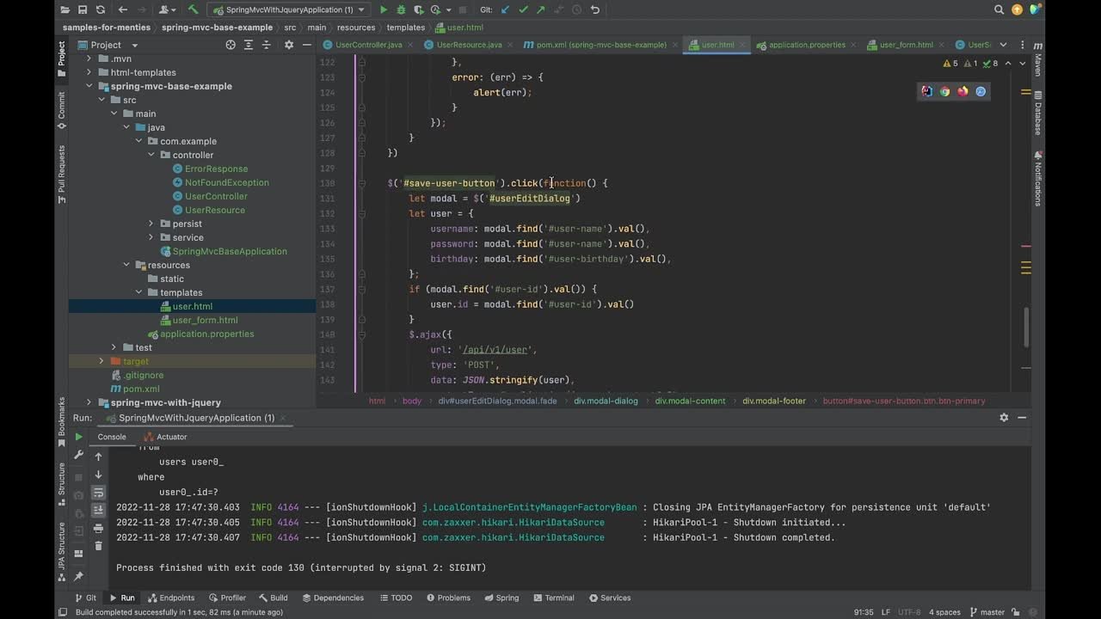Click the Search Everywhere magnifier icon

coord(999,10)
